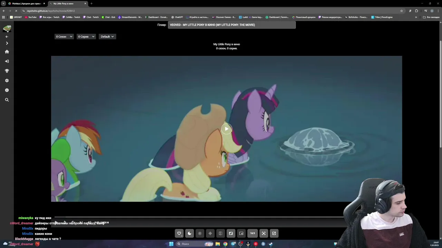Open the browser extensions menu
This screenshot has width=442, height=248.
tap(416, 11)
